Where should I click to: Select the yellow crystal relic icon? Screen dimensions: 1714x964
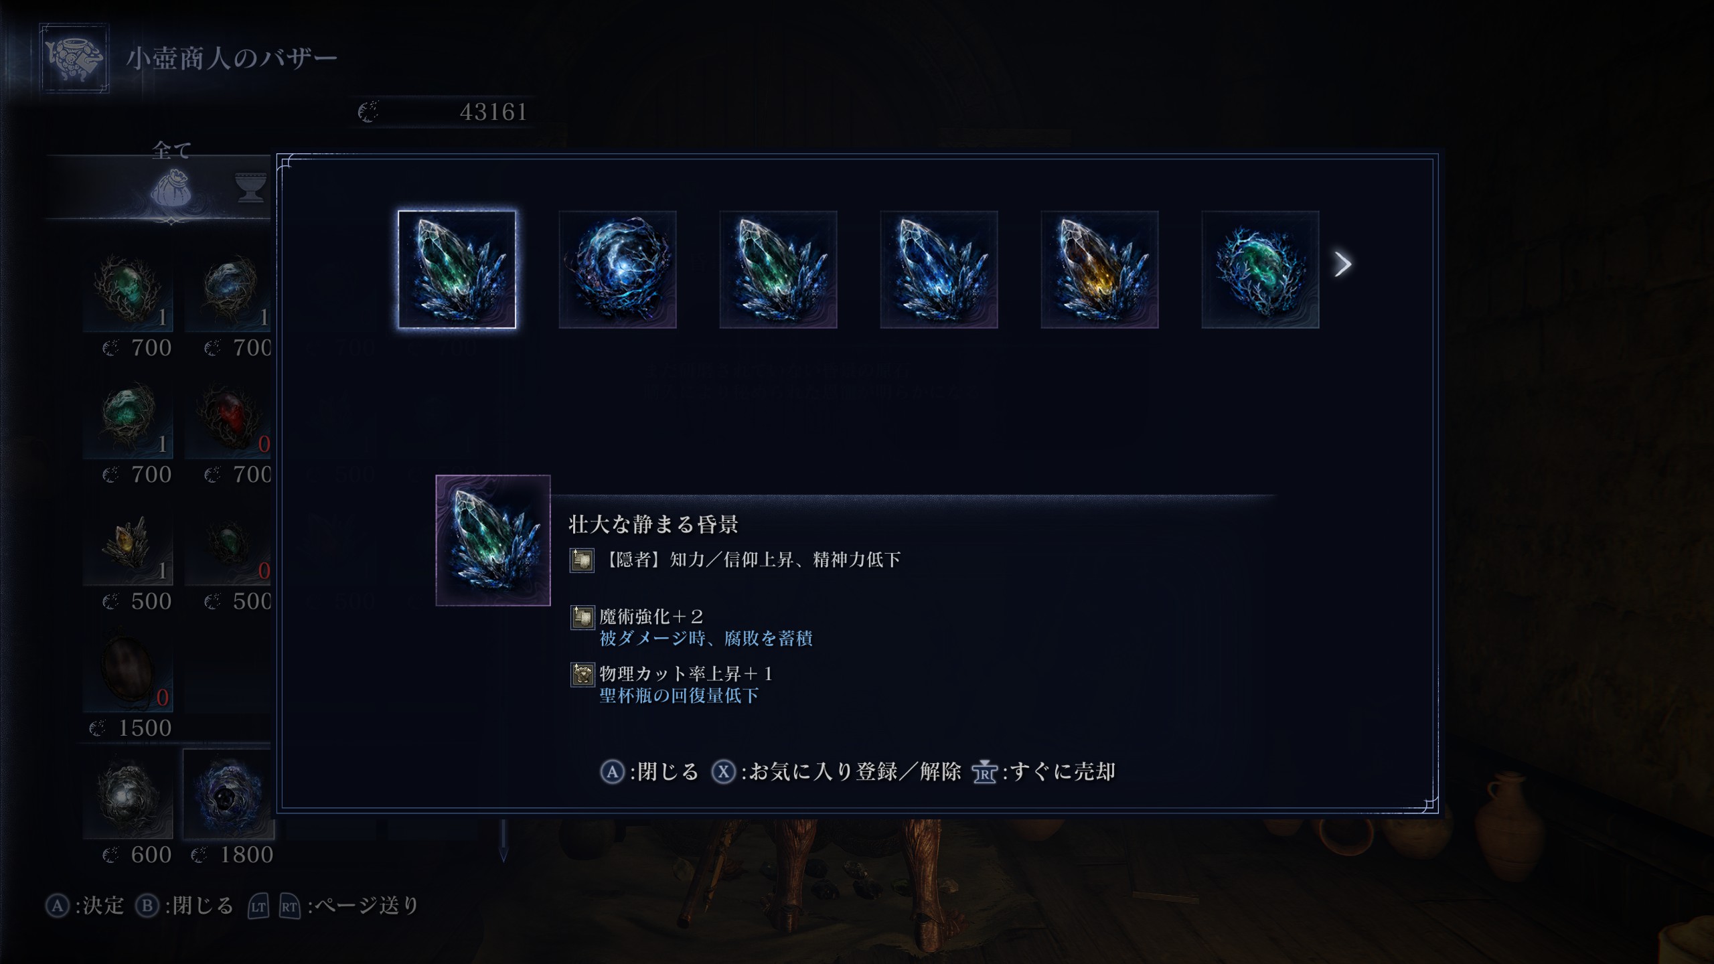click(1099, 269)
